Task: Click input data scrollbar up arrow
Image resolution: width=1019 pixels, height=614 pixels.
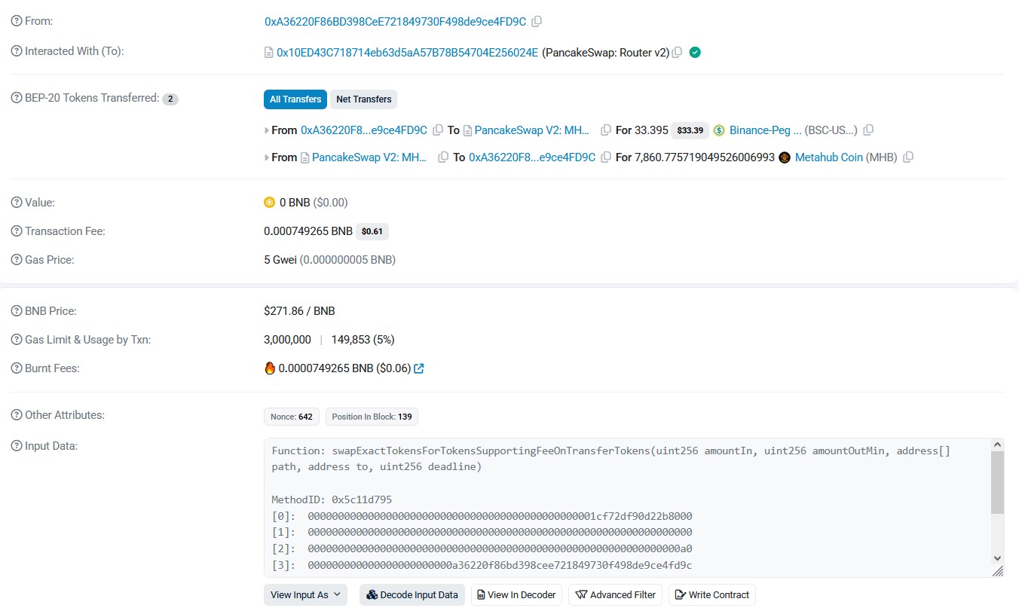Action: 997,444
